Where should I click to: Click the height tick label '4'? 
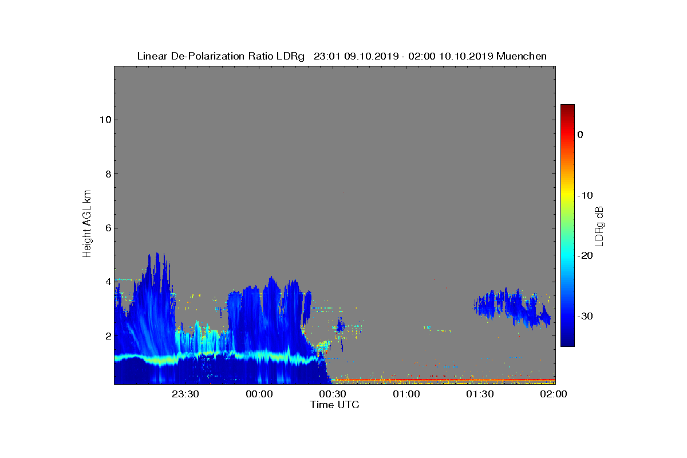point(107,282)
